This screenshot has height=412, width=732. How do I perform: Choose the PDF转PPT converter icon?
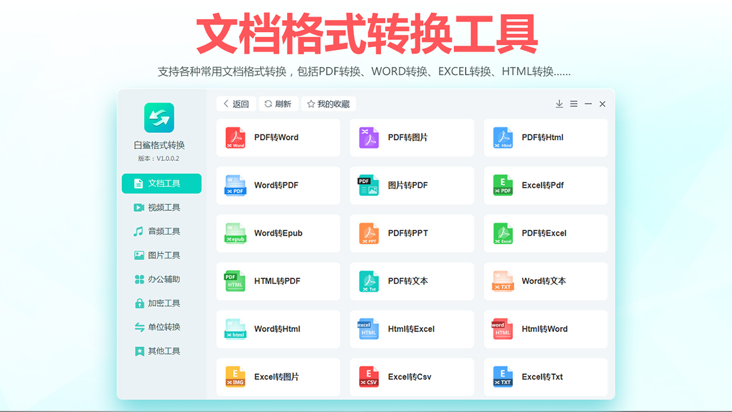pyautogui.click(x=369, y=233)
